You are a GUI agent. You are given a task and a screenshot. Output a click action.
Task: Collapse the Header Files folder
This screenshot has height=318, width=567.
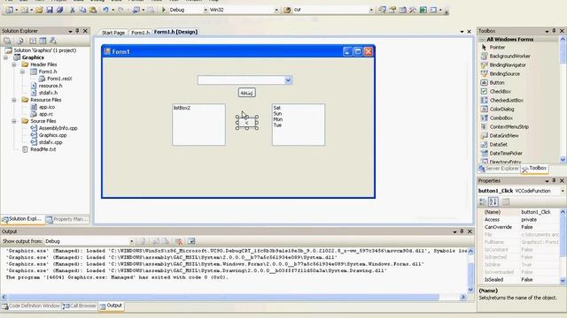click(14, 64)
